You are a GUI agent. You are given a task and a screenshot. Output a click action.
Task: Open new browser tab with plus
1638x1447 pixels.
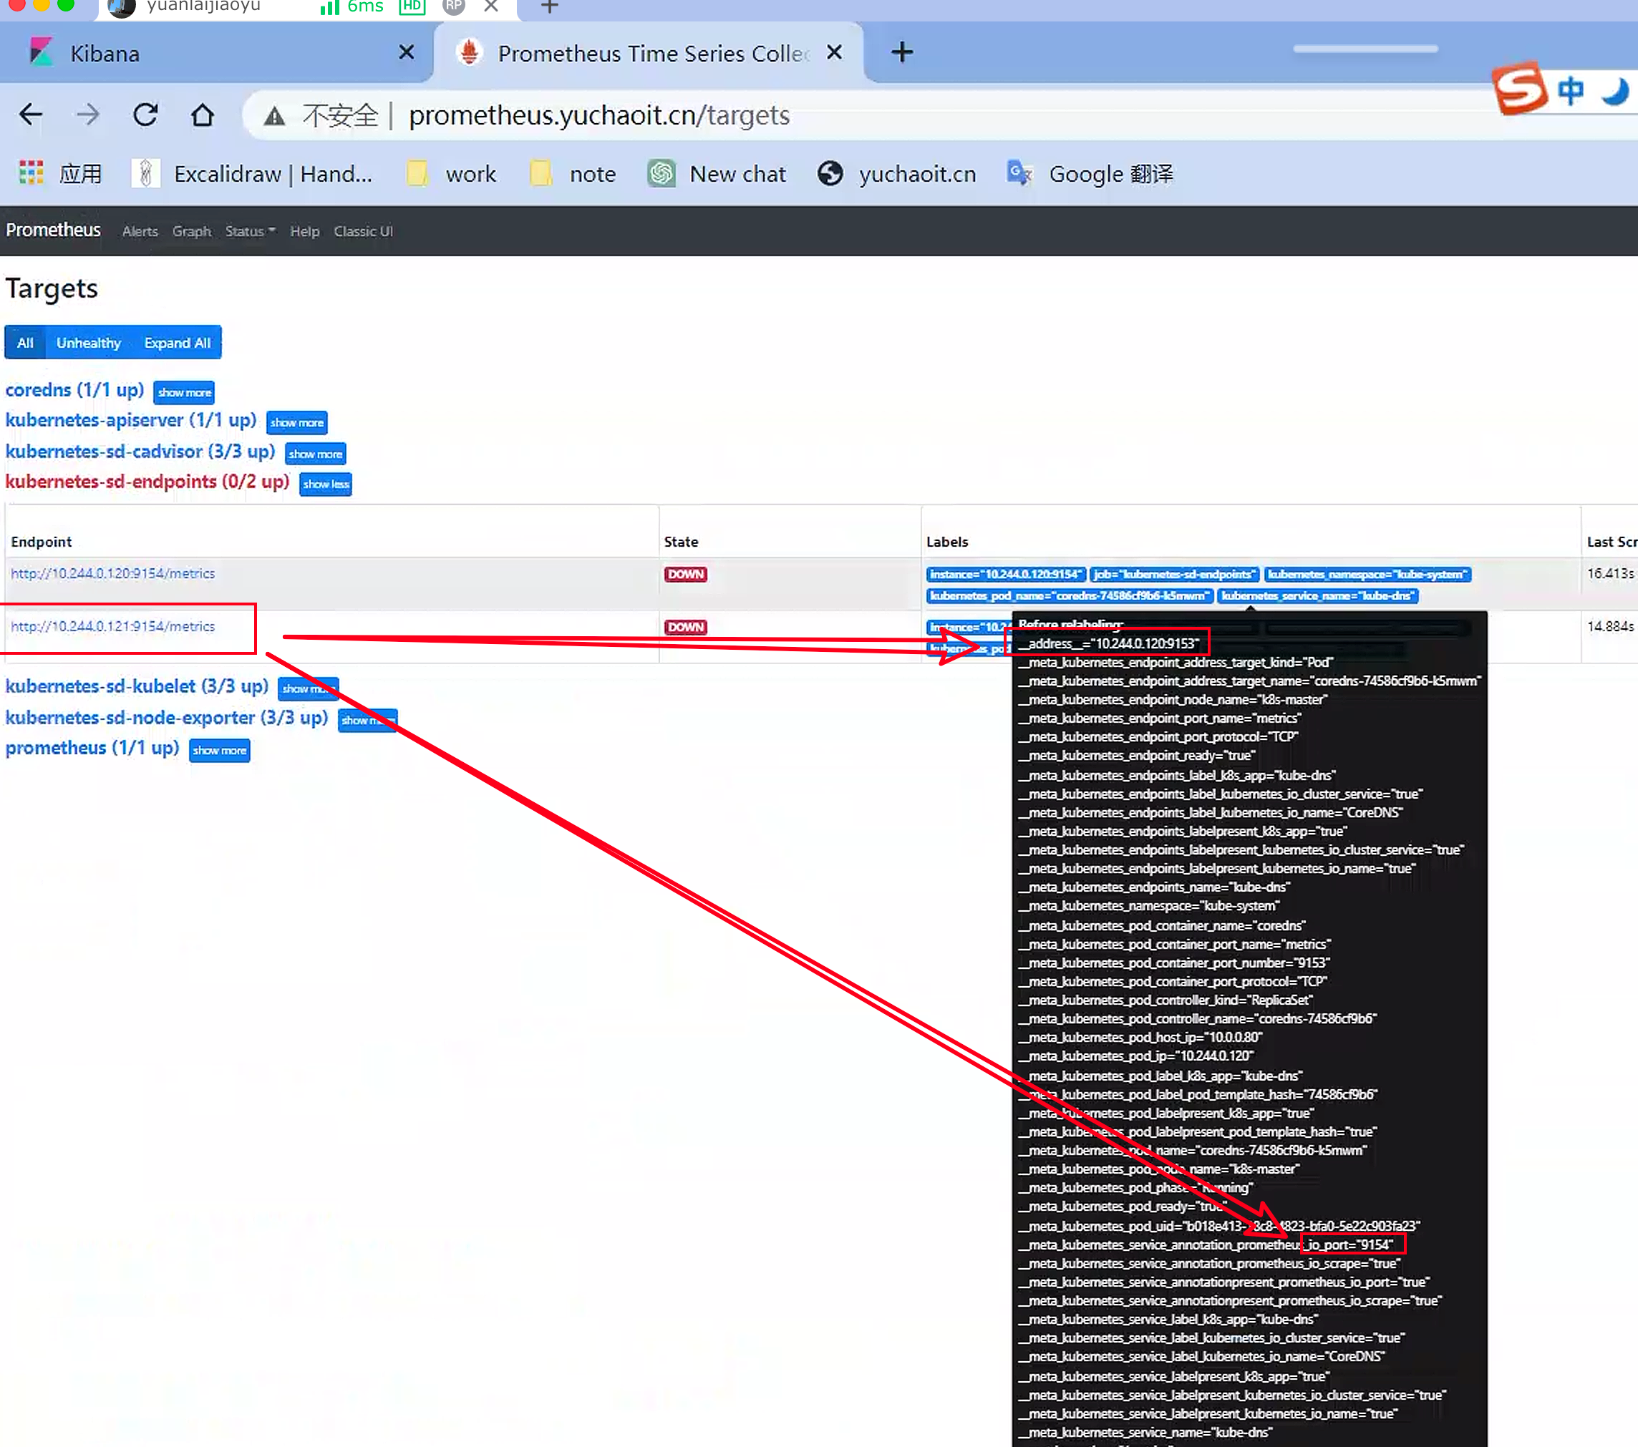pos(901,53)
